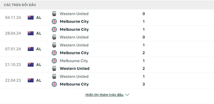
Task: Click Melbourne City crest in 22.04.23 match
Action: click(x=54, y=84)
